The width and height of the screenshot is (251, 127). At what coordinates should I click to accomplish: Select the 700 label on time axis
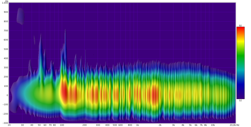tap(6, 30)
